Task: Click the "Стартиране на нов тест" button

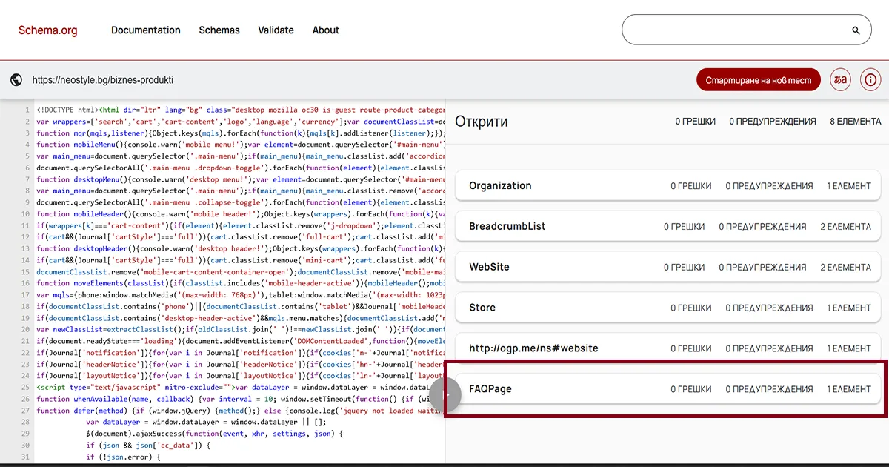Action: 758,79
